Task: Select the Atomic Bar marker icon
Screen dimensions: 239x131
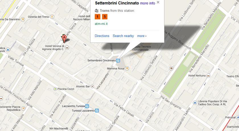Action: pyautogui.click(x=92, y=87)
